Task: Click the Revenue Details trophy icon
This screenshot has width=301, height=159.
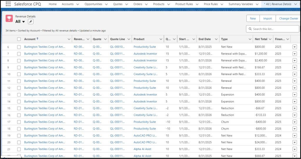Action: 9,18
